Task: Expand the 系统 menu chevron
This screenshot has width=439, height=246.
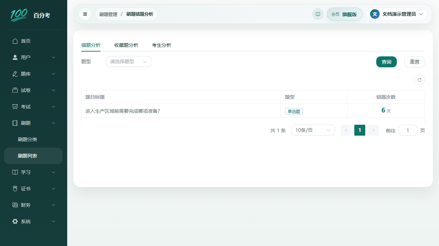Action: (54, 221)
